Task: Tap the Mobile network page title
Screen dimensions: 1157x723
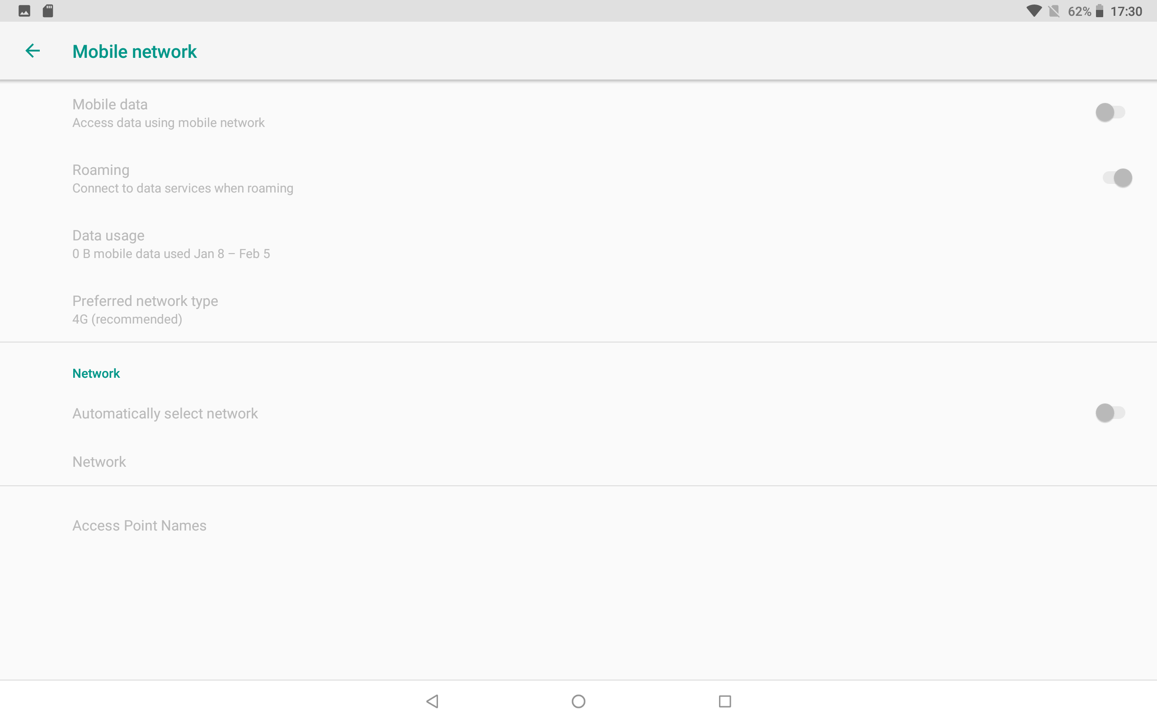Action: click(134, 51)
